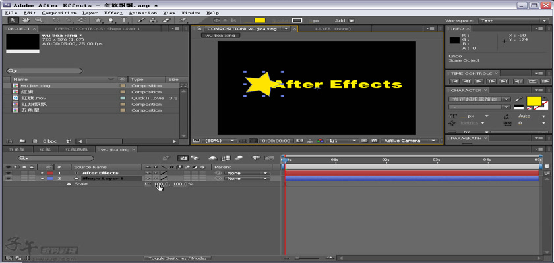This screenshot has height=263, width=554.
Task: Select the Eraser tool
Action: point(166,20)
